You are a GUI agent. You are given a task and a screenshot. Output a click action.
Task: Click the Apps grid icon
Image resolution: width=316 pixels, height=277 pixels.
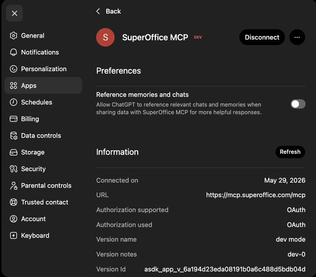pos(14,86)
